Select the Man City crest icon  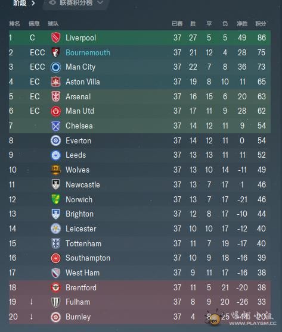click(55, 67)
